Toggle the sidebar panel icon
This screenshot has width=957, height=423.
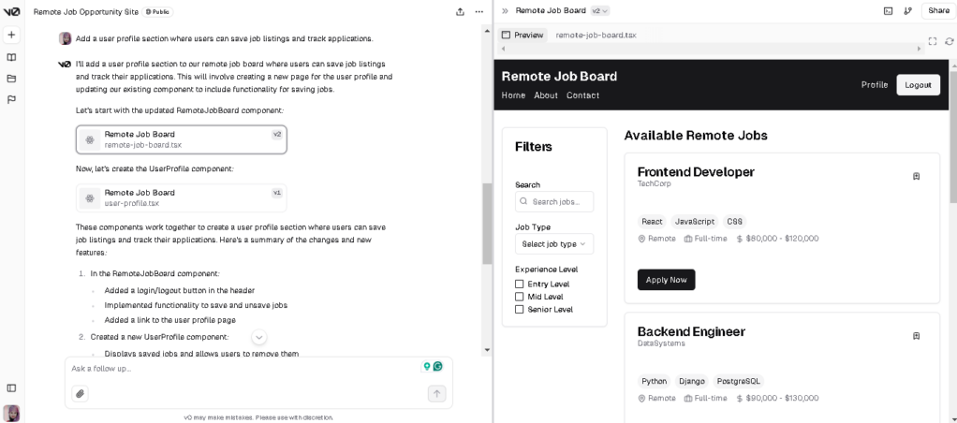[x=11, y=387]
